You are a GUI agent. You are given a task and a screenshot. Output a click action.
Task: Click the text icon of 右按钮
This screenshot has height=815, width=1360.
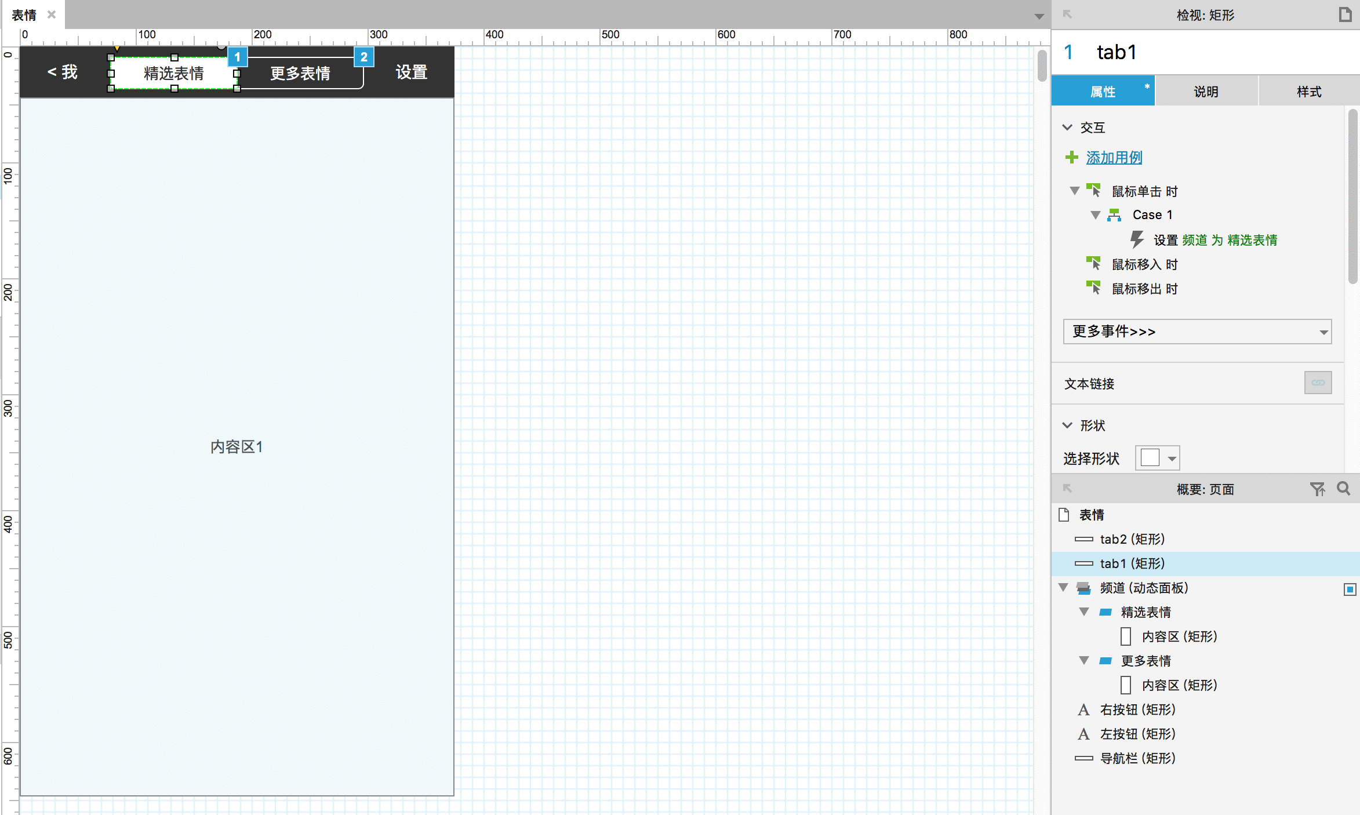1083,710
